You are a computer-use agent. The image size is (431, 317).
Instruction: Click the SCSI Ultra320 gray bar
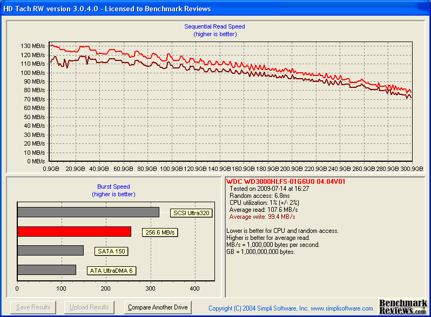pyautogui.click(x=88, y=212)
